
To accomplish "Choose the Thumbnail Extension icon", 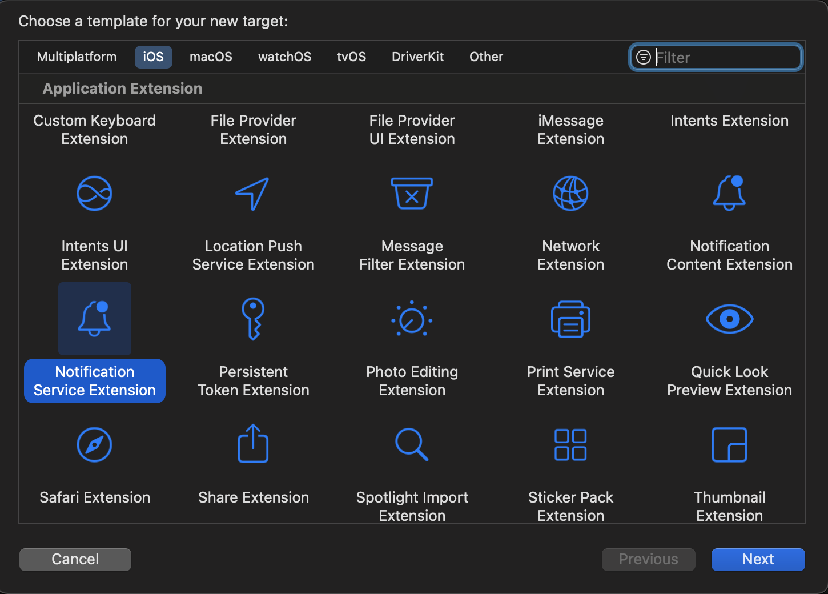I will [729, 444].
